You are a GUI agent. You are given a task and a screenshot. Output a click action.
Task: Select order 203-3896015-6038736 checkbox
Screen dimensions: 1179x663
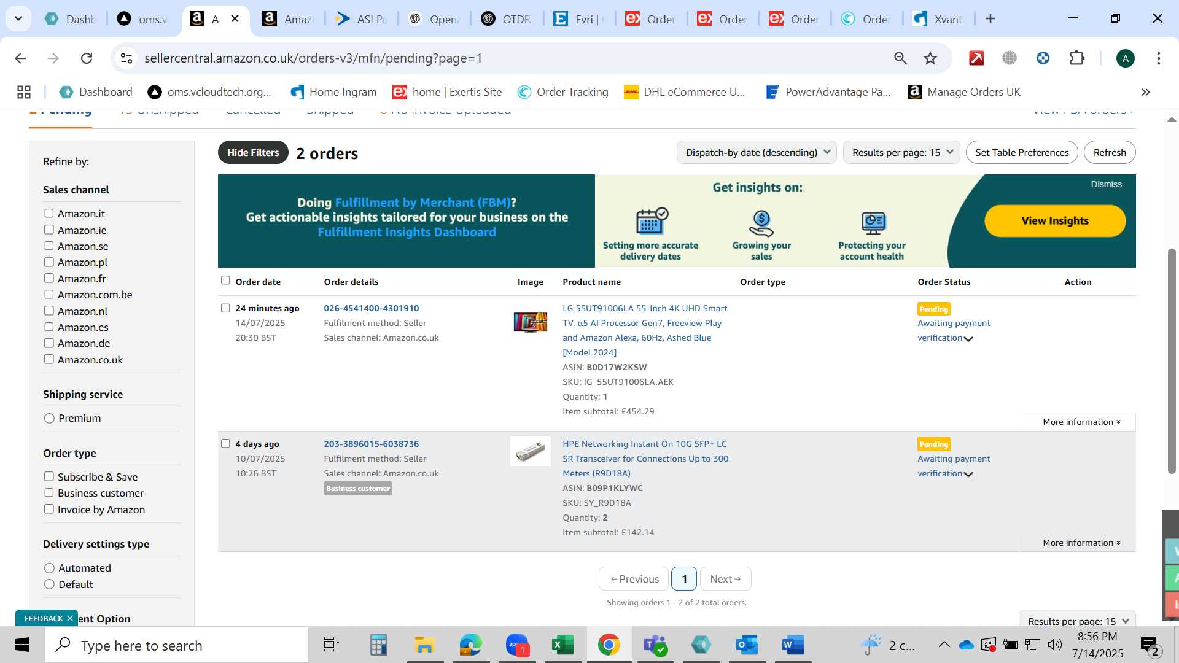pyautogui.click(x=225, y=443)
